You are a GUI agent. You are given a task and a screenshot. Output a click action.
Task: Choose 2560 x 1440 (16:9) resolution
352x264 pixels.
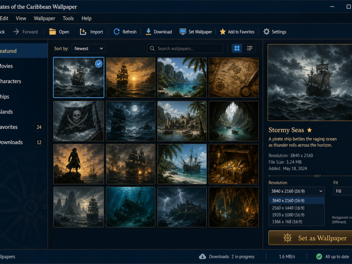tap(297, 208)
